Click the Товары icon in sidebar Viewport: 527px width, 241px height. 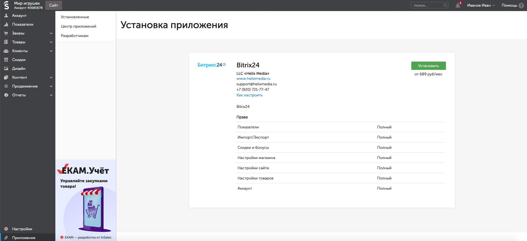tap(6, 42)
